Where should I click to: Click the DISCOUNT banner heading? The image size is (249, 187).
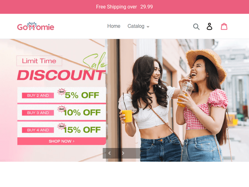click(61, 75)
